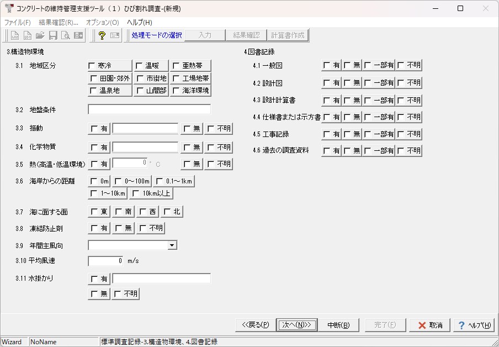Click the 完了(F) button
The height and width of the screenshot is (347, 499).
pyautogui.click(x=385, y=325)
